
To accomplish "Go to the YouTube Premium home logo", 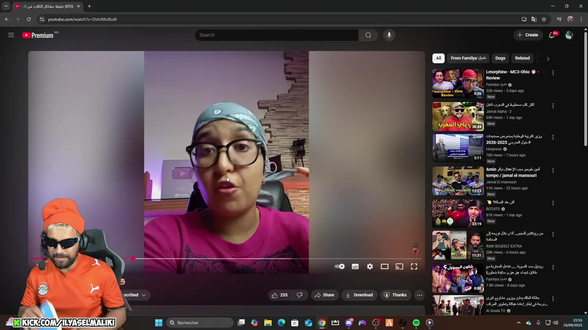I will pyautogui.click(x=38, y=35).
